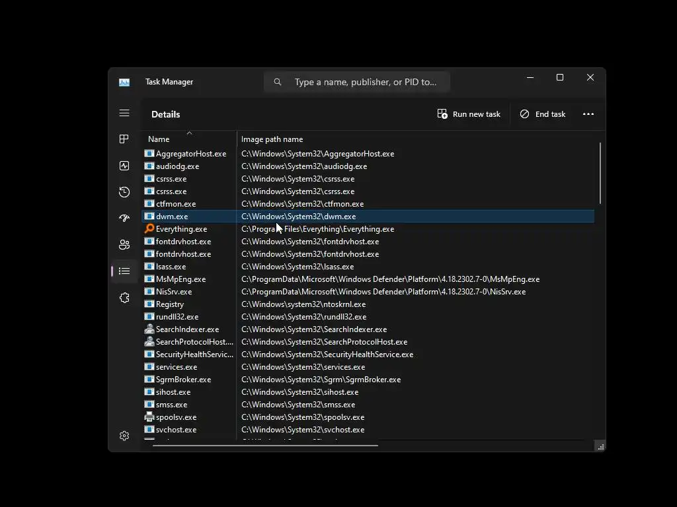The height and width of the screenshot is (507, 677).
Task: Close the Task Manager window
Action: [x=590, y=78]
